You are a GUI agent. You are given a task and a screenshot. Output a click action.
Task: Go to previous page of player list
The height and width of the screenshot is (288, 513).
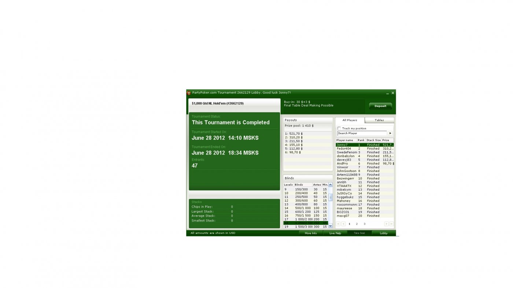(343, 224)
